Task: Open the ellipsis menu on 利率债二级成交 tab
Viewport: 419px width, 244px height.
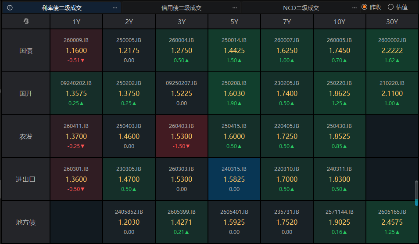Action: 115,8
